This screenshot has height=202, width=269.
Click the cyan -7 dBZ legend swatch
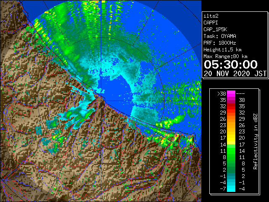tap(231, 189)
